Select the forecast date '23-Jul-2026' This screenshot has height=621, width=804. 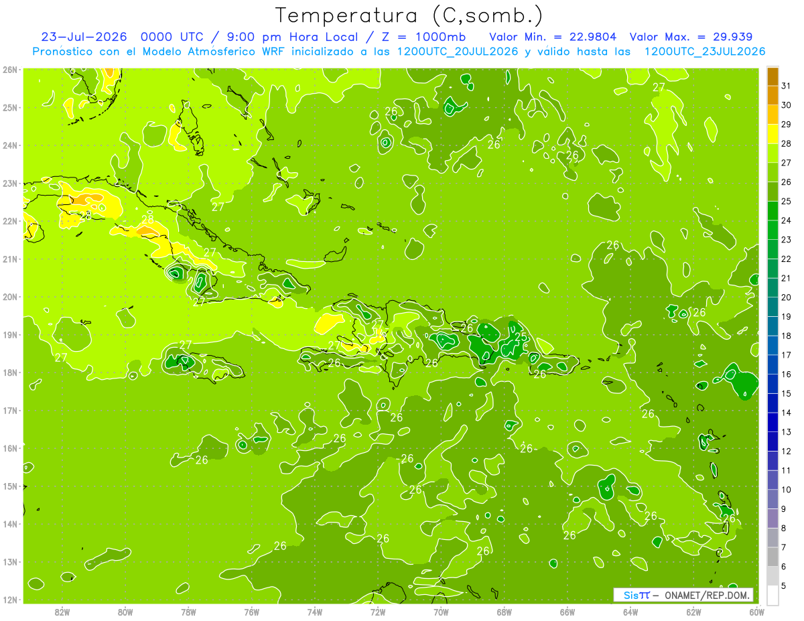84,36
